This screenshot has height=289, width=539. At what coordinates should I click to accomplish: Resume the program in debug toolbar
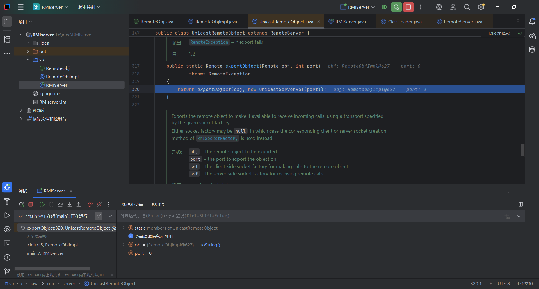click(42, 204)
